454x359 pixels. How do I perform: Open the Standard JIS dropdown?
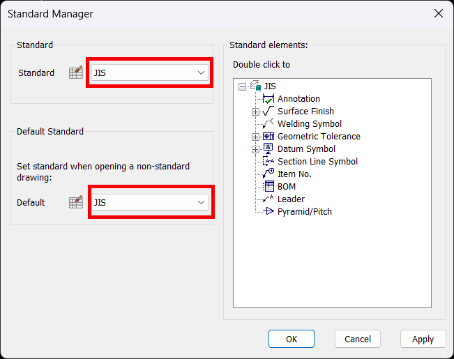(x=150, y=72)
